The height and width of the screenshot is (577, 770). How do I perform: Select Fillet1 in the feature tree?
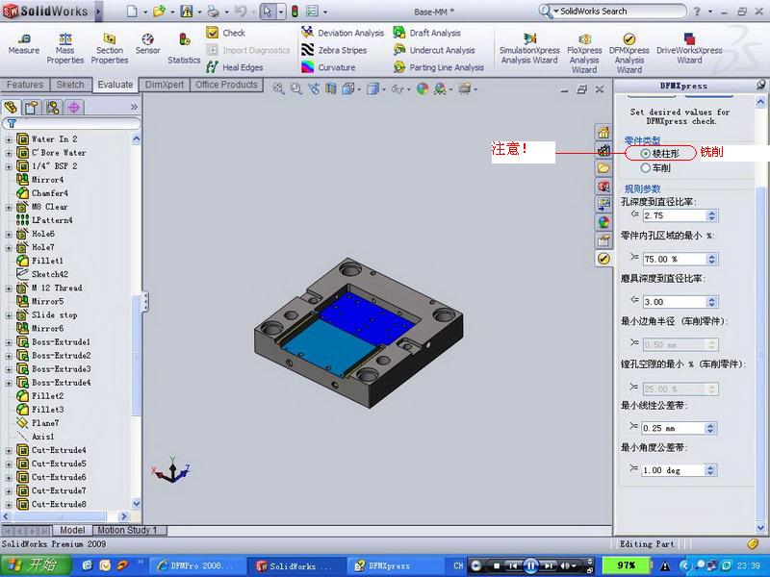[47, 261]
